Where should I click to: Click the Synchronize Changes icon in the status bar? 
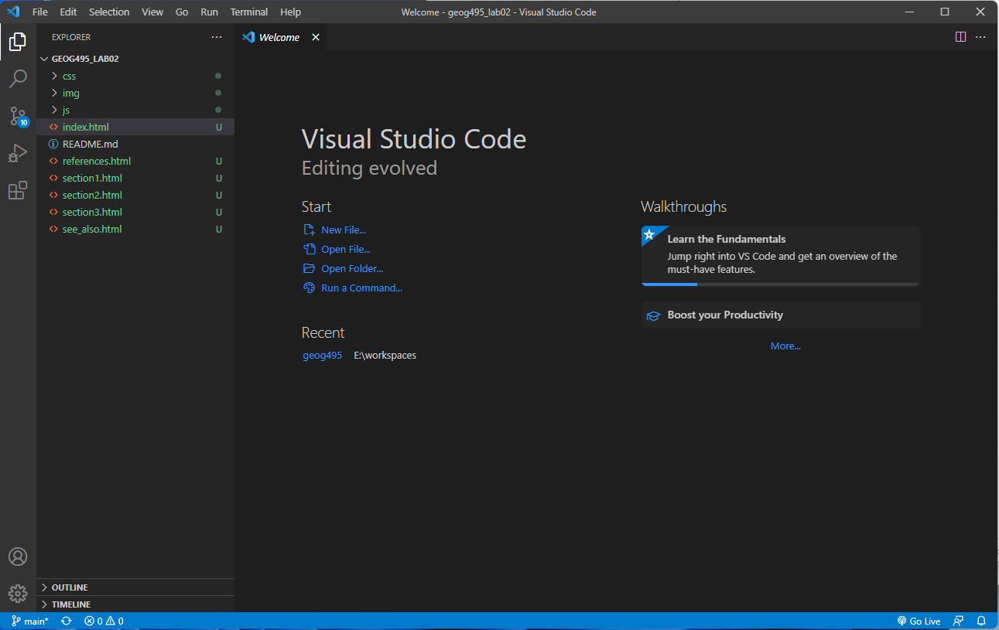67,621
